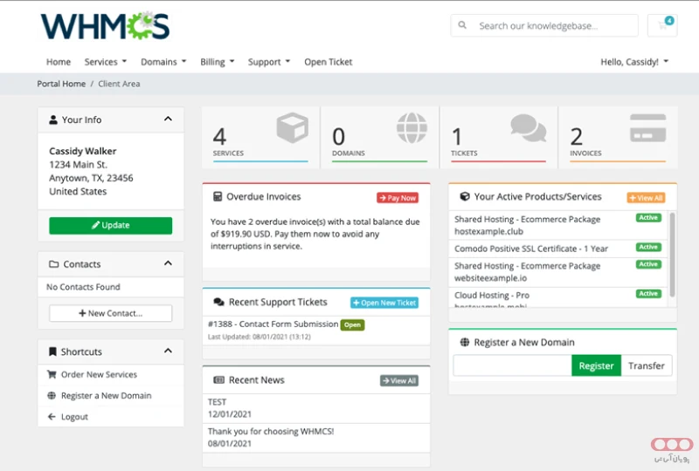Open the 2 Invoices stat tile

click(x=618, y=137)
